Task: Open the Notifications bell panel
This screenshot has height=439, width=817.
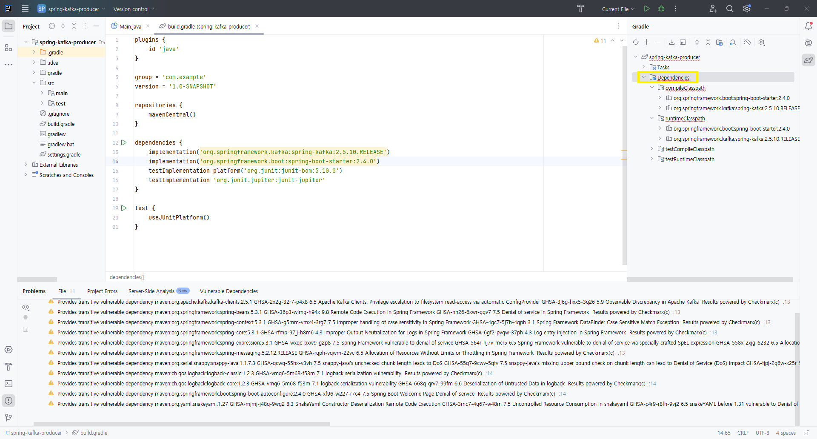Action: (808, 26)
